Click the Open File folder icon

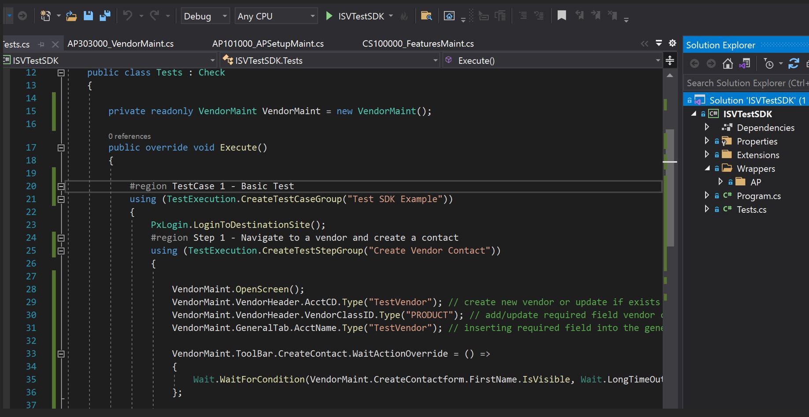(71, 16)
